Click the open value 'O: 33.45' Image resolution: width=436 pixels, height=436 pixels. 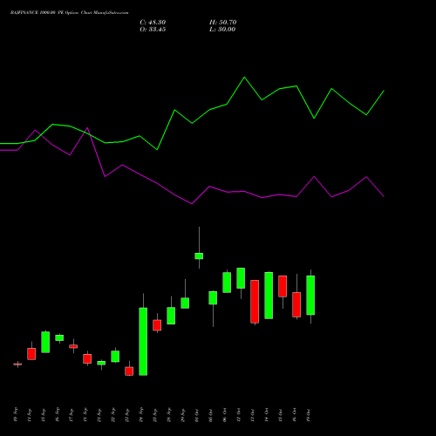[153, 30]
